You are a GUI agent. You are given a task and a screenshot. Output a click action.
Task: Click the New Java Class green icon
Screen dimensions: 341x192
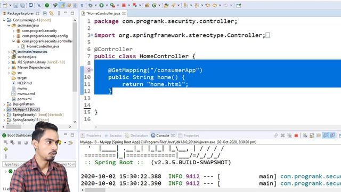coord(154,5)
